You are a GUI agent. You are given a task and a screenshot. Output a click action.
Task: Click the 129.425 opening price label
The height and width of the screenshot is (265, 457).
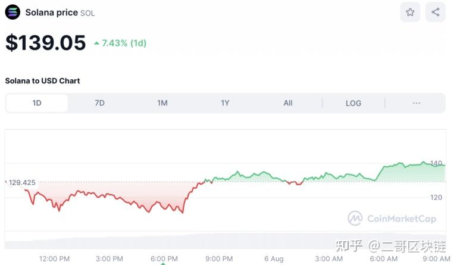21,182
